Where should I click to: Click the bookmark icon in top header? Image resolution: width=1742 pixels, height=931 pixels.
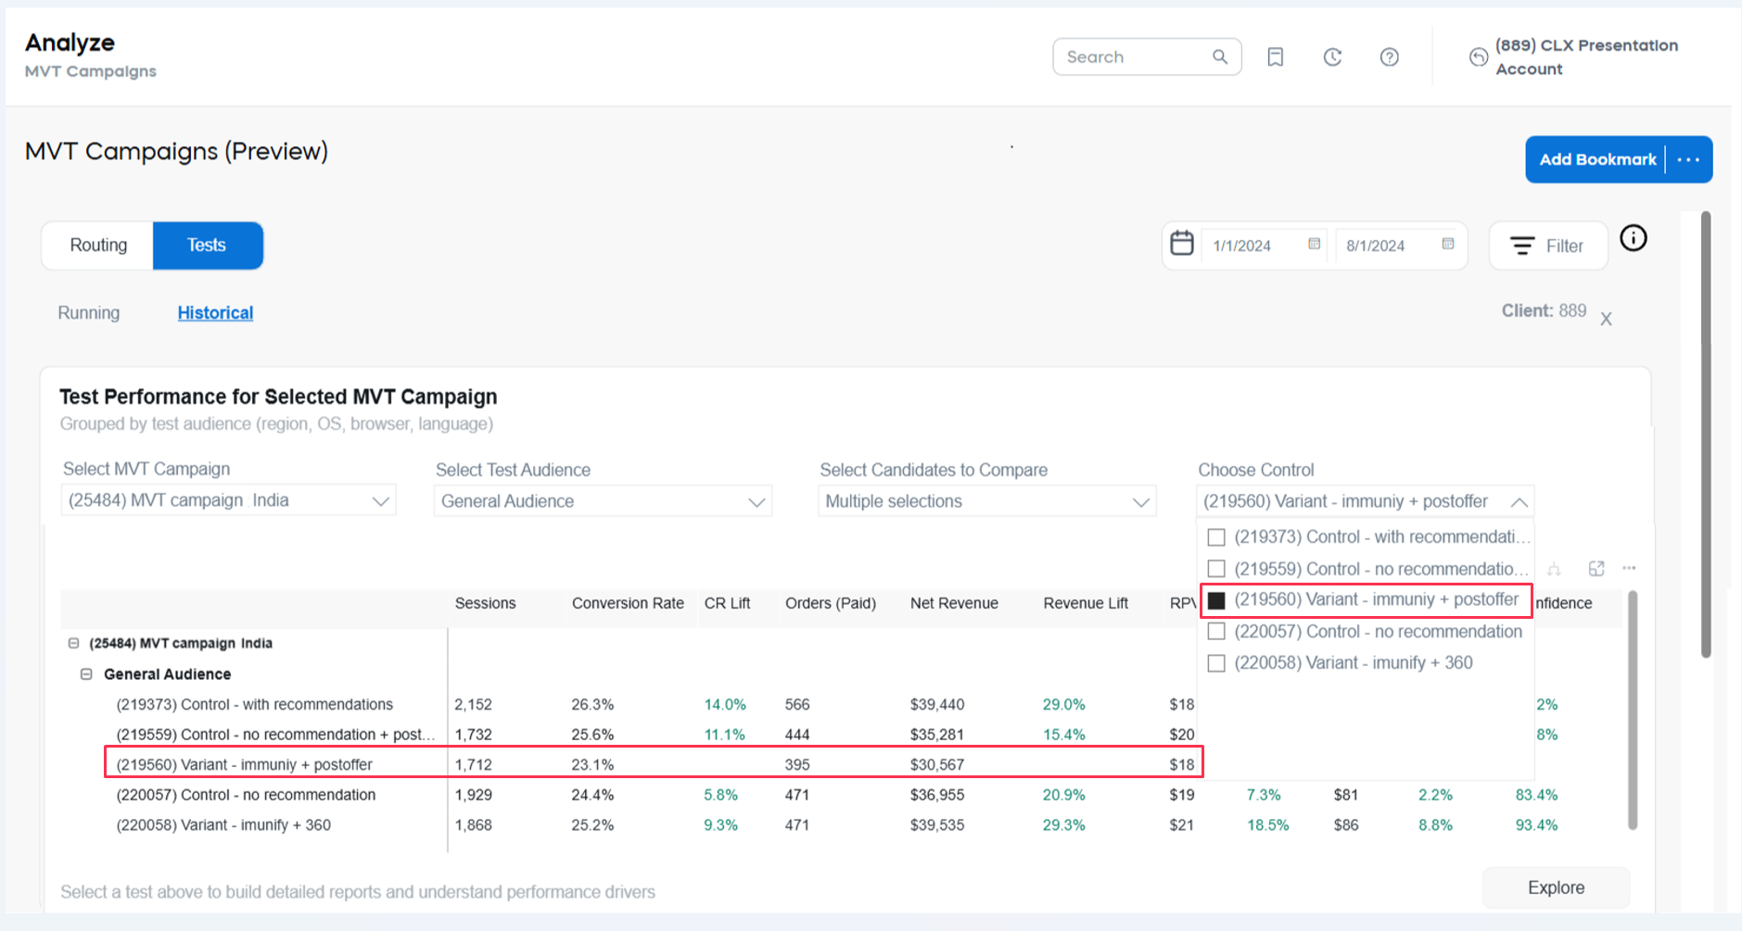[1275, 57]
